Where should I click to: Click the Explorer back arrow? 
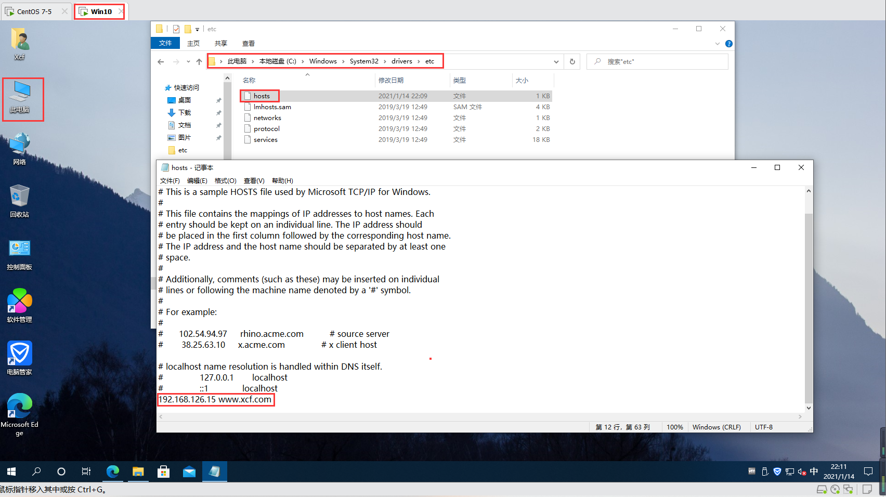coord(161,62)
